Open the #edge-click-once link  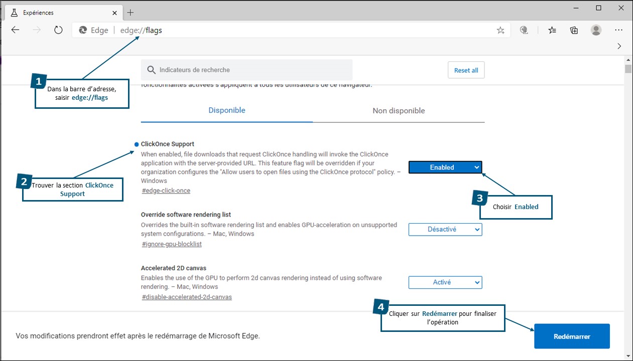(x=166, y=191)
